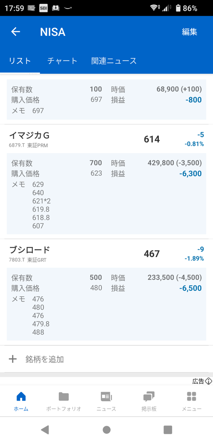
Task: Tap the ブシロード memo detail panel
Action: [106, 304]
